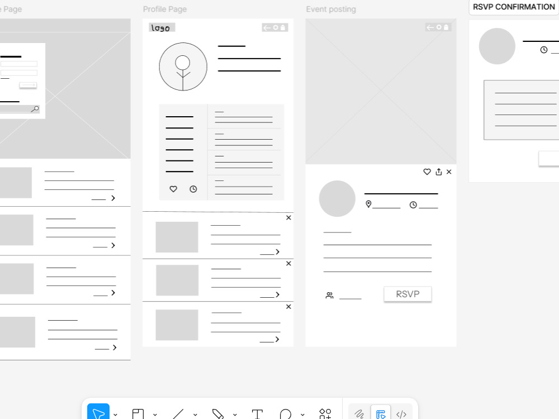This screenshot has width=559, height=419.
Task: Open top list row chevron on left page
Action: click(x=113, y=198)
